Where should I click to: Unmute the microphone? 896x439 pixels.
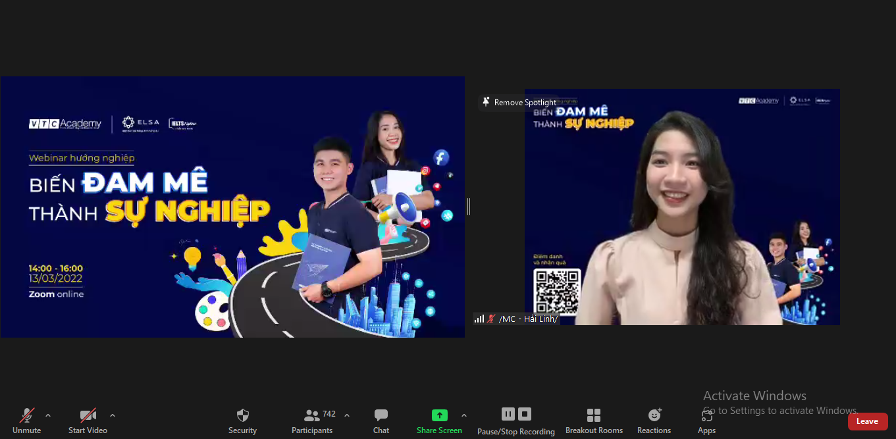pyautogui.click(x=26, y=420)
